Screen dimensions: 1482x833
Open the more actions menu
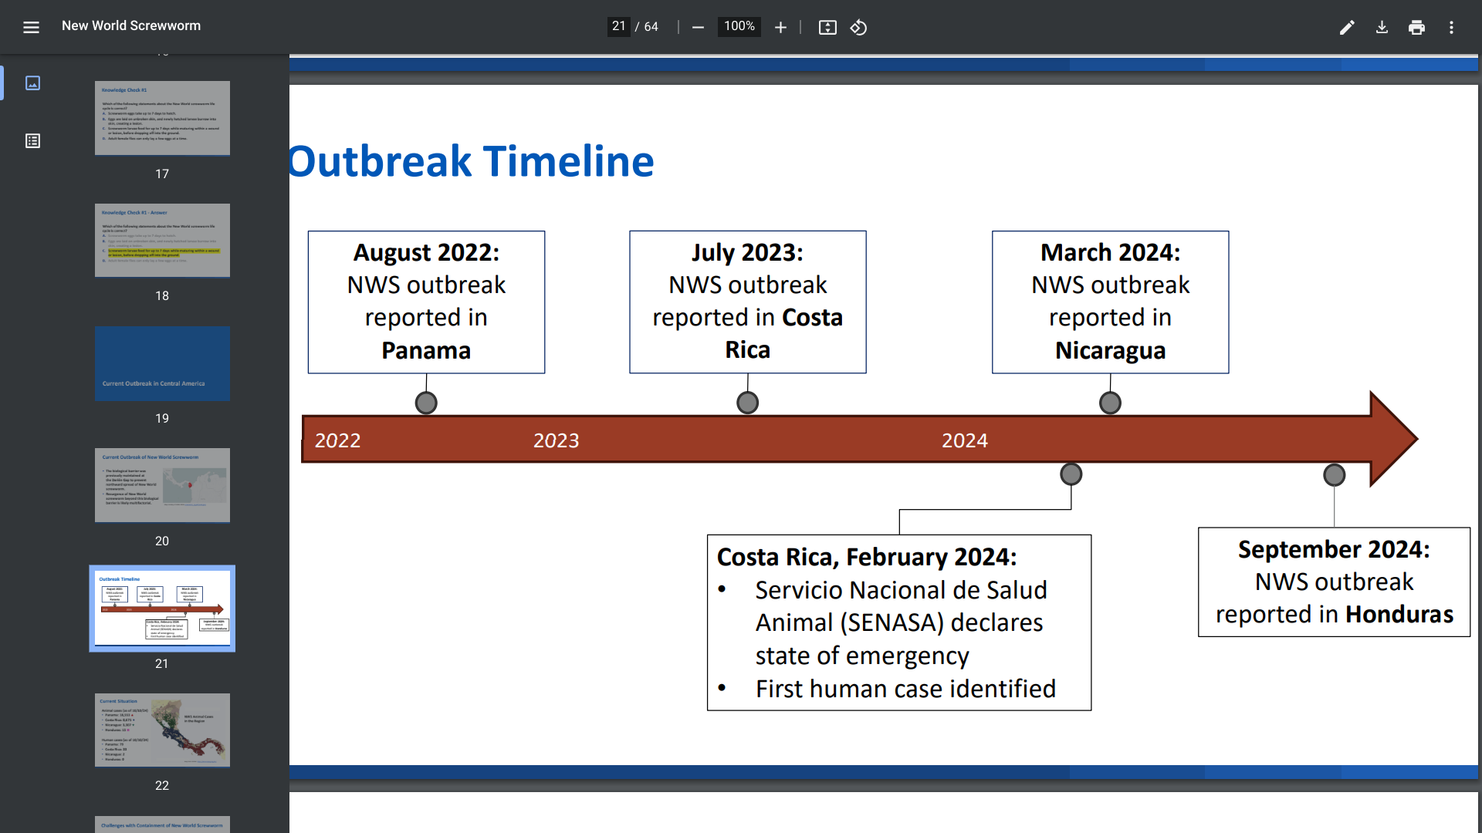tap(1451, 27)
